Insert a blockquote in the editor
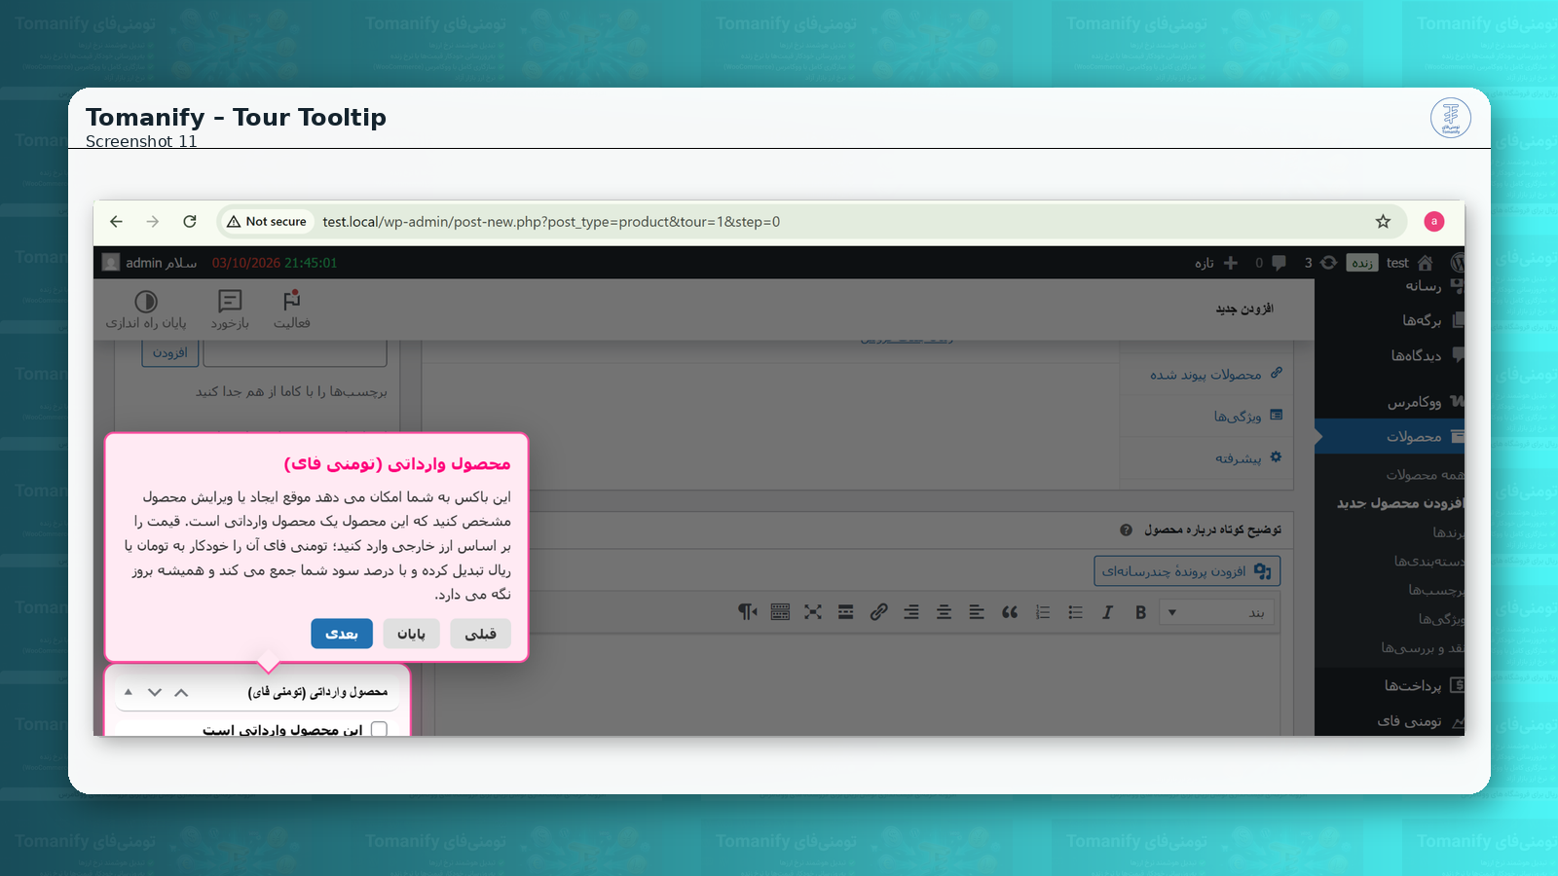 point(1009,612)
